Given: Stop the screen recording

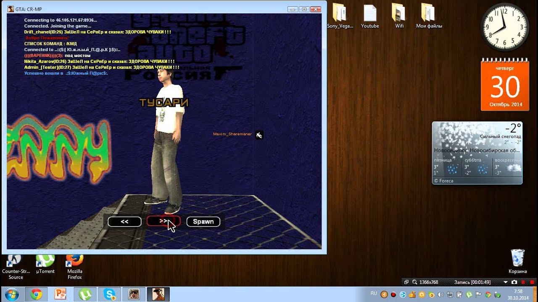Looking at the screenshot, I should 533,282.
